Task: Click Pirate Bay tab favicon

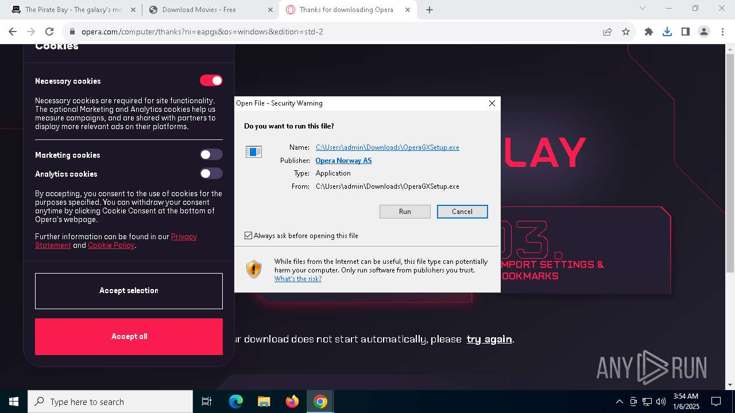Action: (x=16, y=9)
